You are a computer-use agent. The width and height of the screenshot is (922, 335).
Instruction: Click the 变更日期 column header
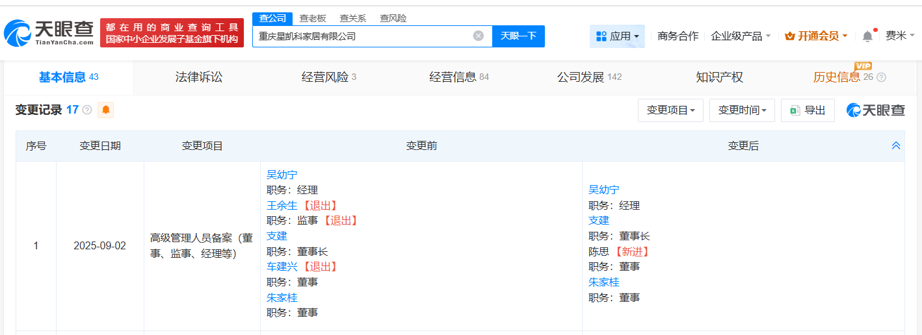point(99,146)
